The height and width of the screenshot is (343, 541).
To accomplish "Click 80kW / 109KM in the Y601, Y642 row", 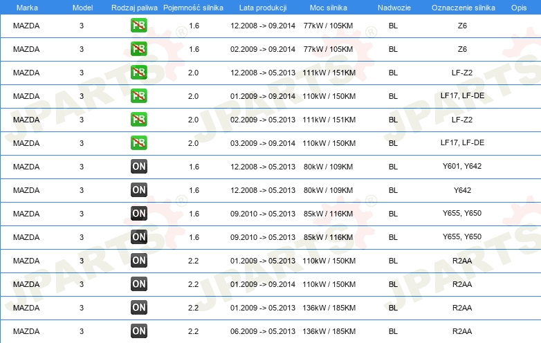I will coord(328,167).
